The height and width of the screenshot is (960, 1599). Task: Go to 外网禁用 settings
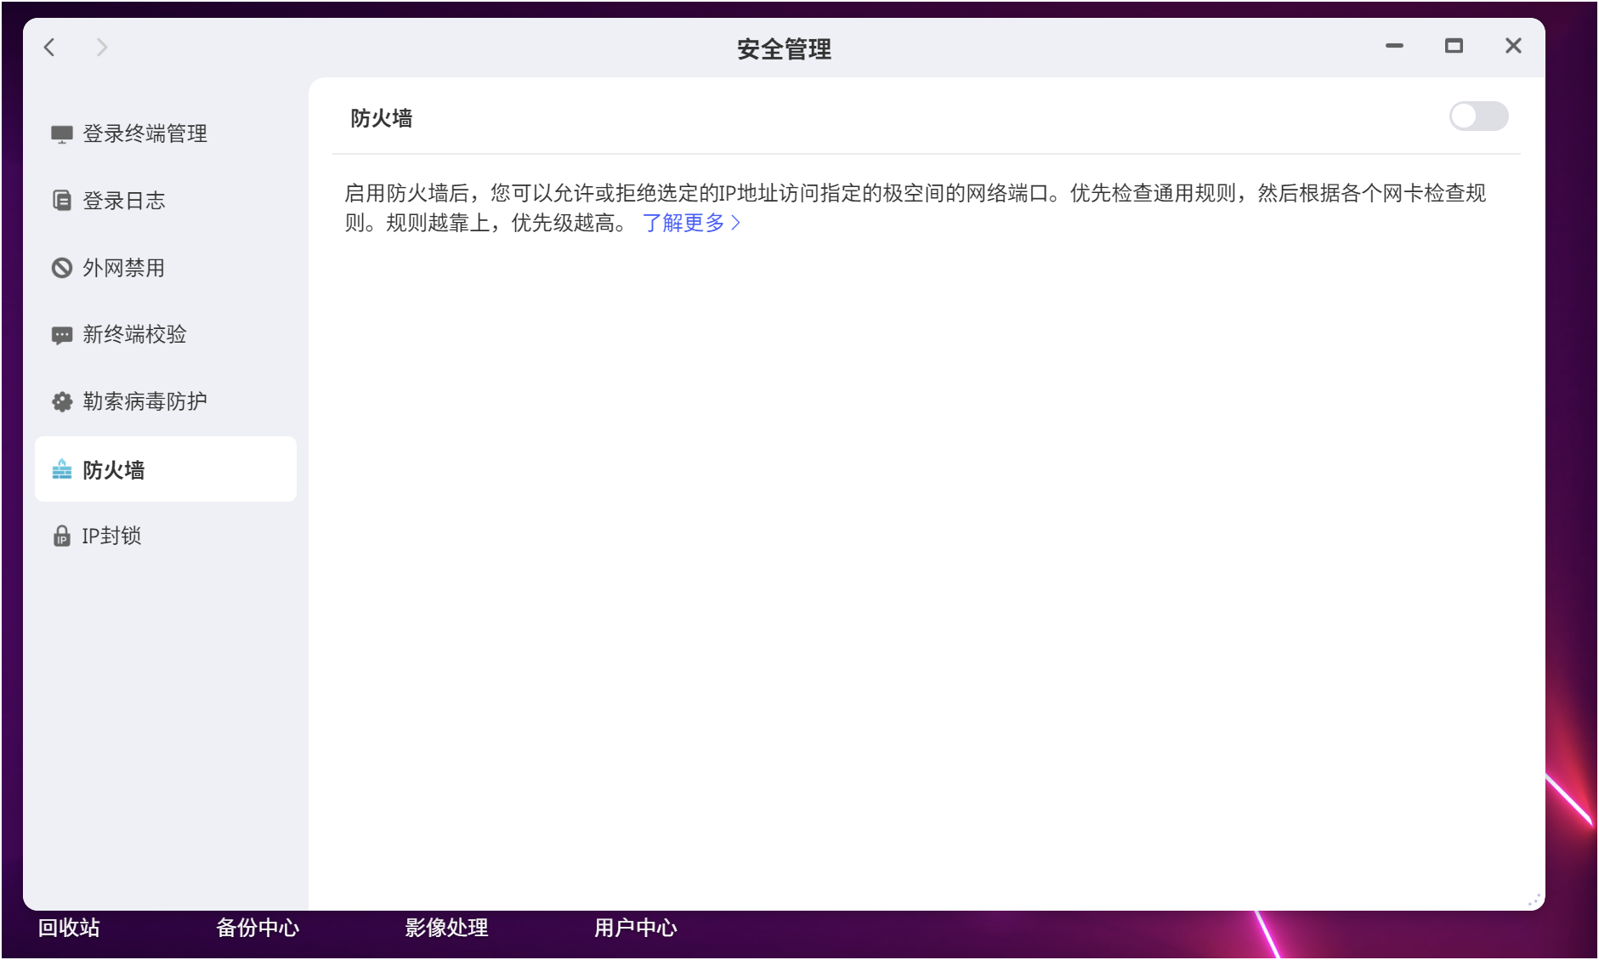(166, 268)
